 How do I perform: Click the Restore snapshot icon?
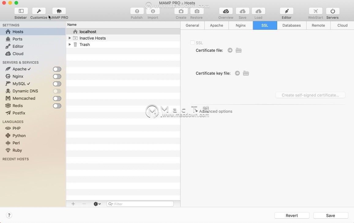197,11
